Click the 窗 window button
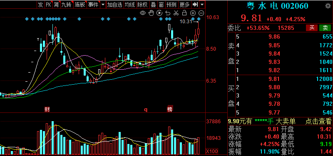333x156 pixels. tap(162, 5)
